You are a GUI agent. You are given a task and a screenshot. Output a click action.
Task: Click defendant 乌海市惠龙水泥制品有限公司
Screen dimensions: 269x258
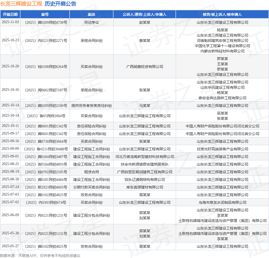(222, 203)
